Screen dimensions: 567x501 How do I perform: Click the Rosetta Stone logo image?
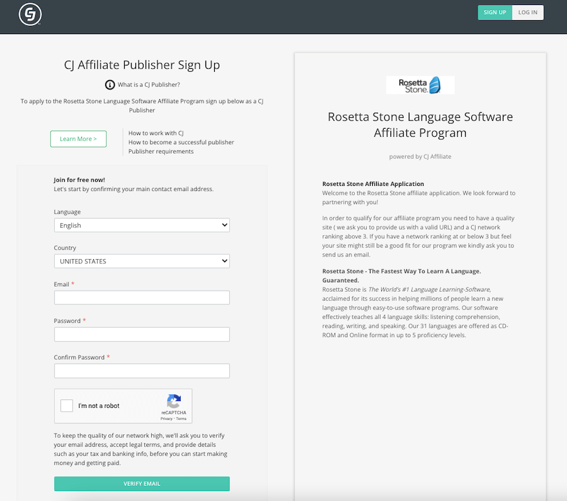pos(420,85)
